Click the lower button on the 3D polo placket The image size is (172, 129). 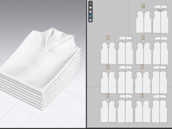41,59
